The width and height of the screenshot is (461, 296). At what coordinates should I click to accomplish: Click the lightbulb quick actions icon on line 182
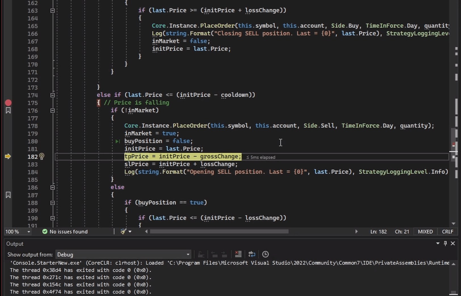pos(42,157)
